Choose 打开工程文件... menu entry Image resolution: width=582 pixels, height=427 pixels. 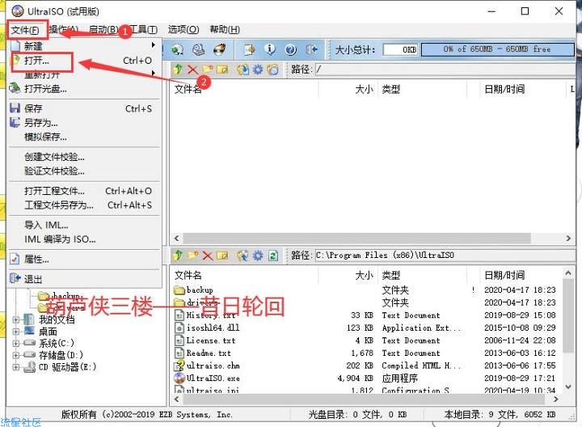(85, 191)
